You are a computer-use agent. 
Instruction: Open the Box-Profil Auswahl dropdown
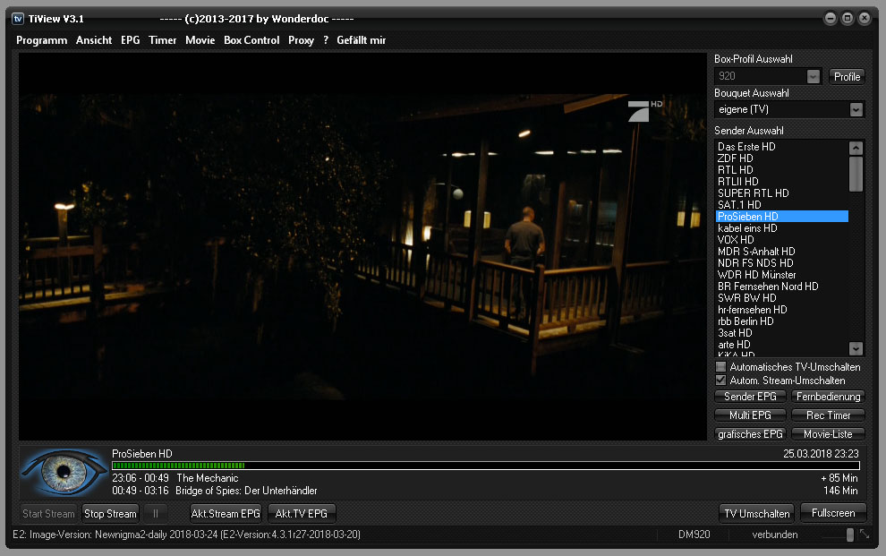(x=813, y=77)
